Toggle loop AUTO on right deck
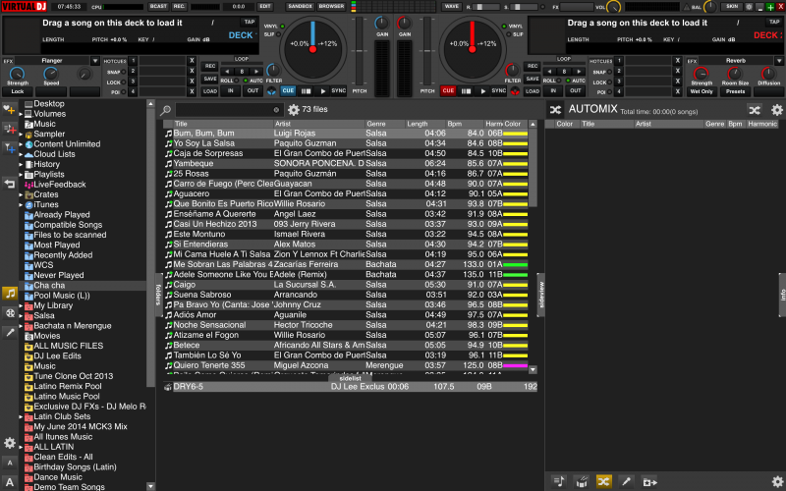The width and height of the screenshot is (786, 491). click(x=577, y=81)
